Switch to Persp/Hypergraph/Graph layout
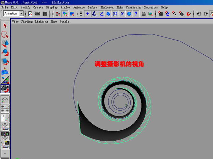The image size is (213, 159). 5,145
